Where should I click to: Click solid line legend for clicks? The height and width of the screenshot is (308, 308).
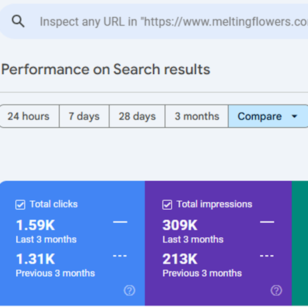[x=120, y=222]
